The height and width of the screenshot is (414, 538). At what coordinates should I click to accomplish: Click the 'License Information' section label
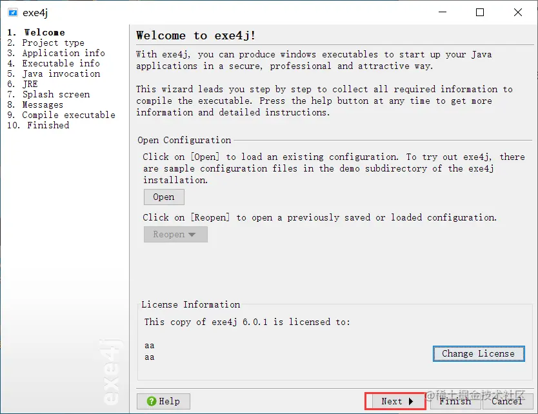191,304
